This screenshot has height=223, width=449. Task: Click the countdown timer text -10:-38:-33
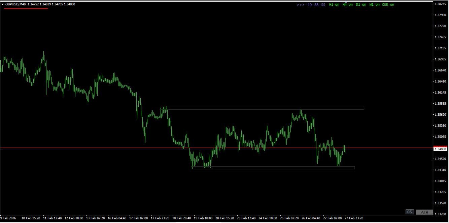[316, 5]
